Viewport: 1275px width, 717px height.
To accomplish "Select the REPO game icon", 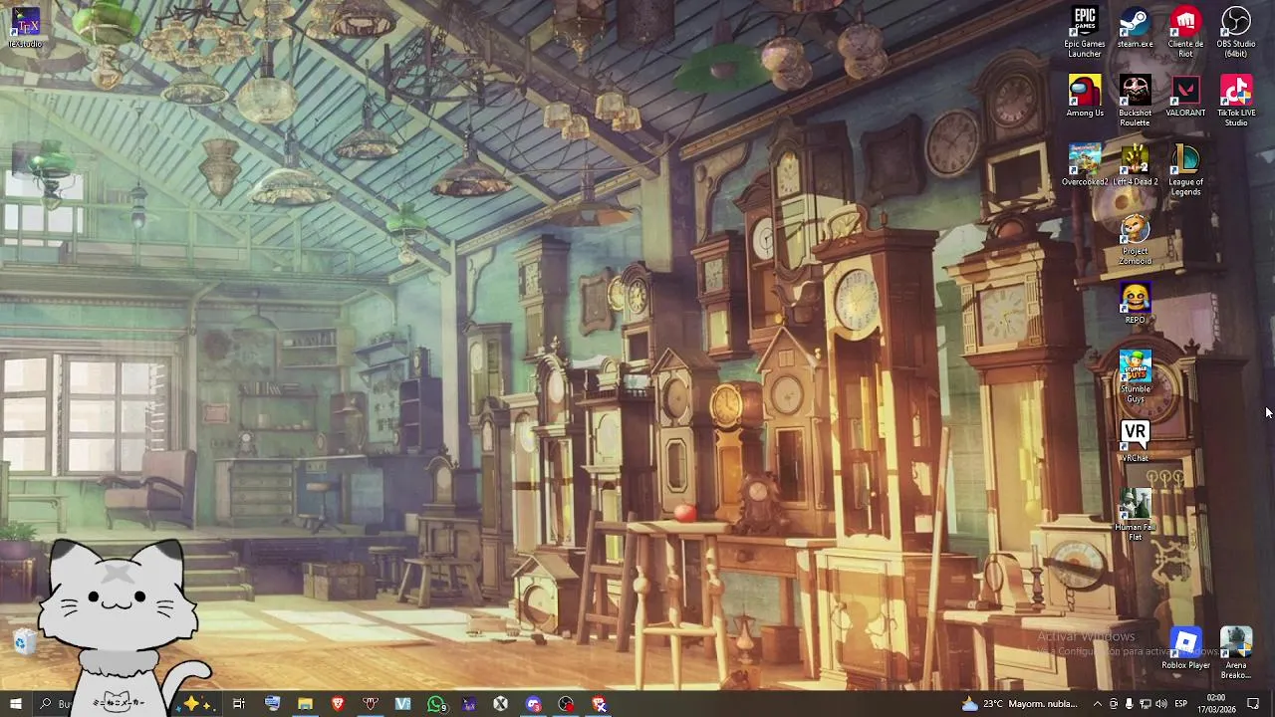I will [1135, 304].
